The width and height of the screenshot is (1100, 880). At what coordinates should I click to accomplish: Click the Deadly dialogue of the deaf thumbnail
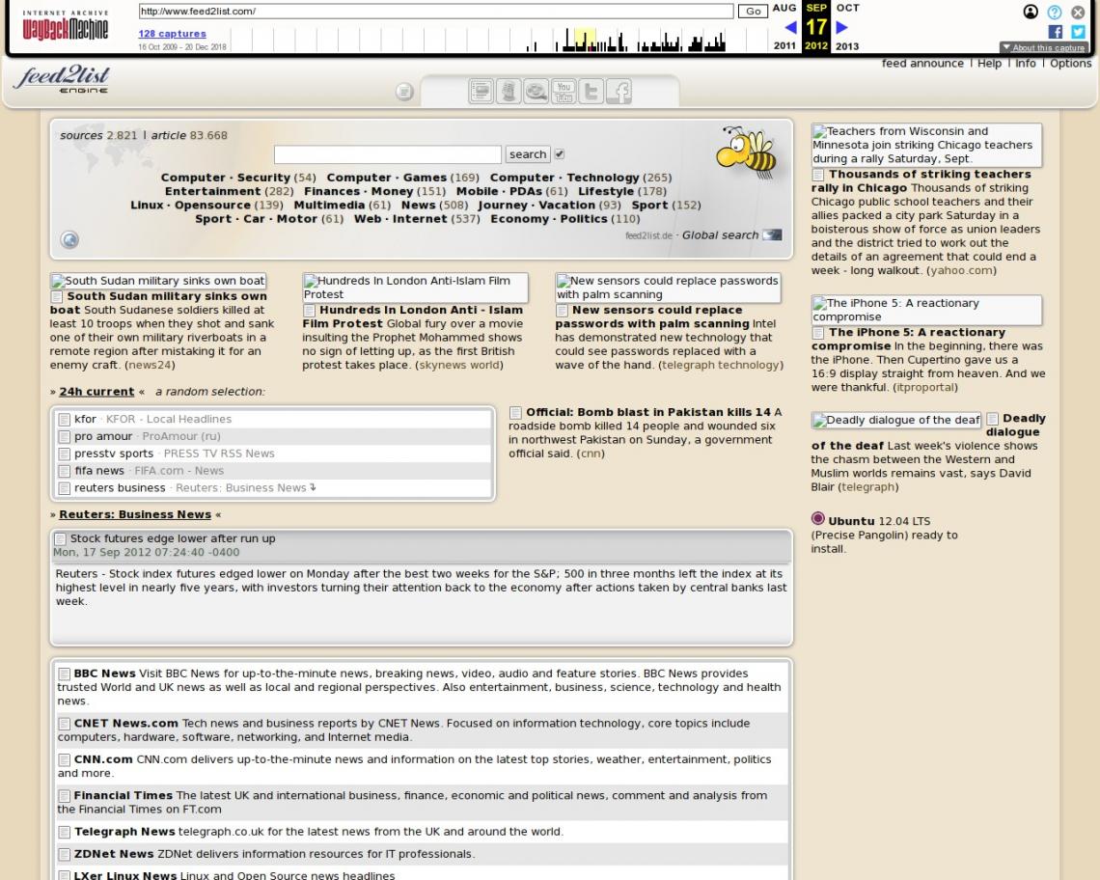click(895, 420)
